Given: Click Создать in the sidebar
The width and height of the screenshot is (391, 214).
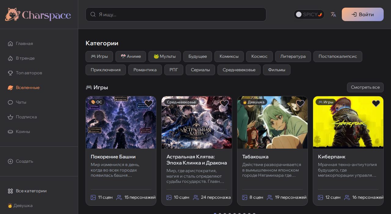Looking at the screenshot, I should 20,161.
